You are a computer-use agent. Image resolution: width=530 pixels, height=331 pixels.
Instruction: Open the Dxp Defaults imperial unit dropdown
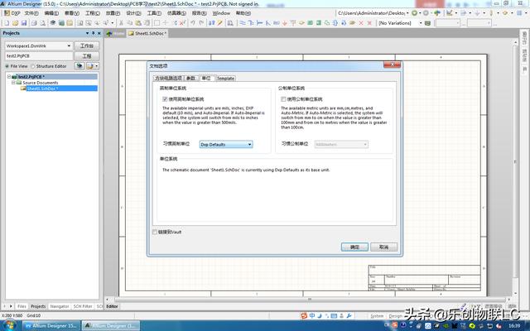pos(226,144)
